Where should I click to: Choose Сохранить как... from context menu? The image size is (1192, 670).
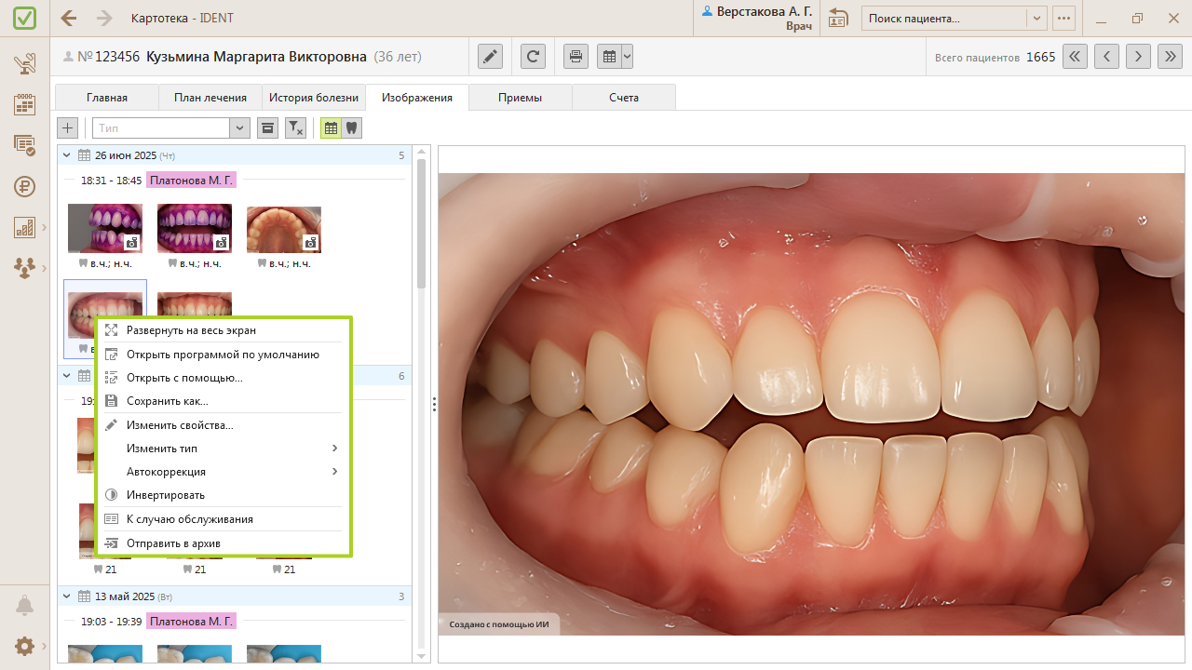168,401
